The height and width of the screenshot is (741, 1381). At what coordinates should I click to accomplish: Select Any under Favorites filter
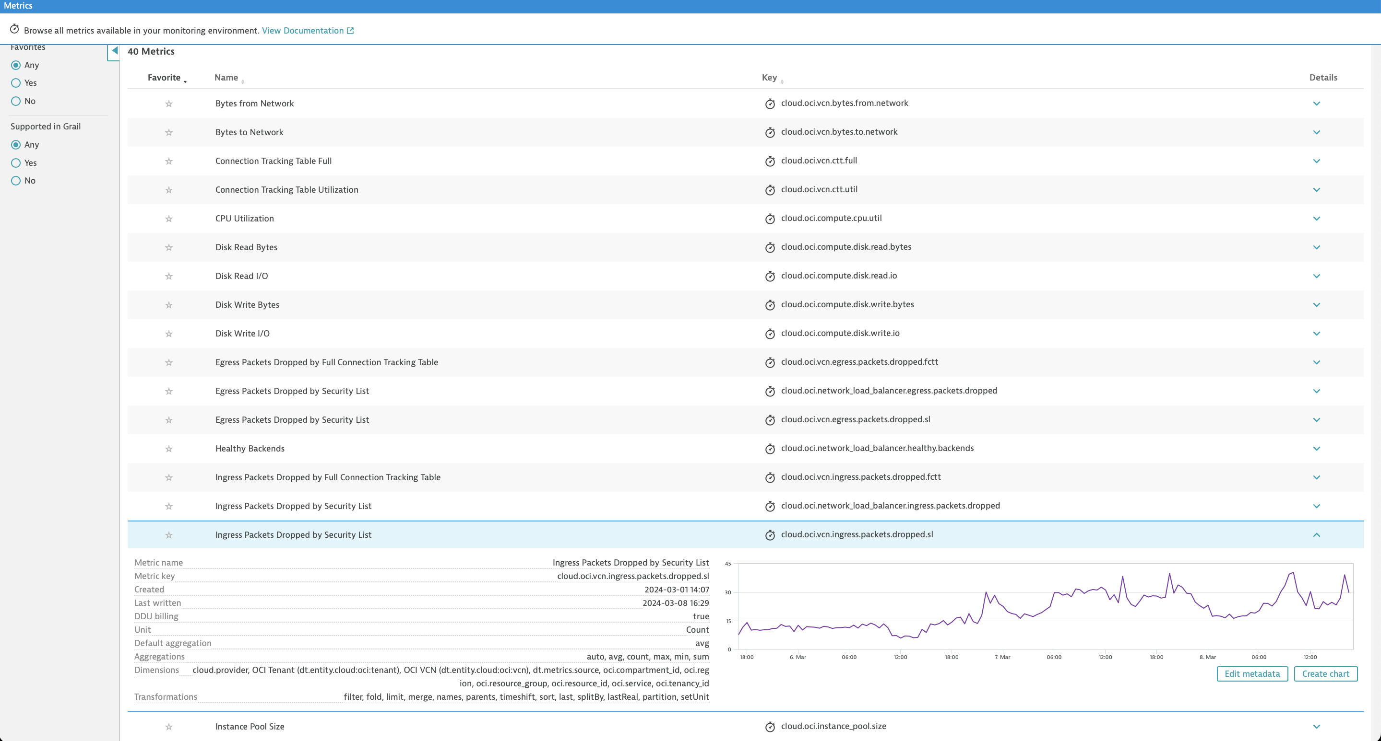coord(16,65)
